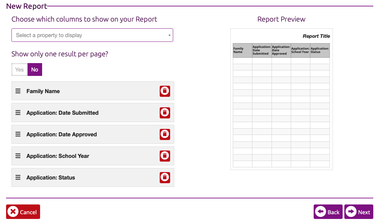Viewport: 377px width, 222px height.
Task: Grab the Family Name drag handle
Action: (x=18, y=91)
